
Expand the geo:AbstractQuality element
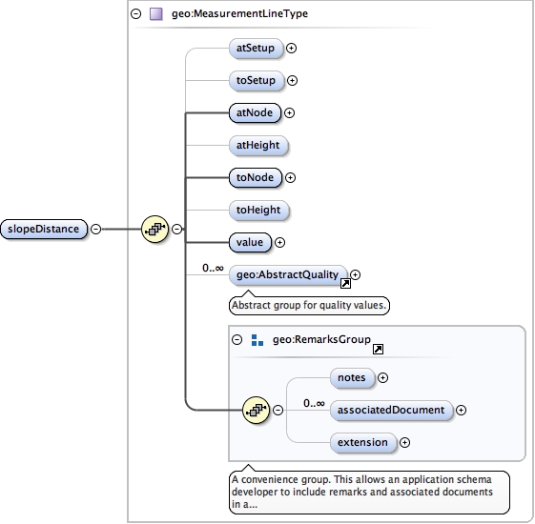(x=355, y=274)
